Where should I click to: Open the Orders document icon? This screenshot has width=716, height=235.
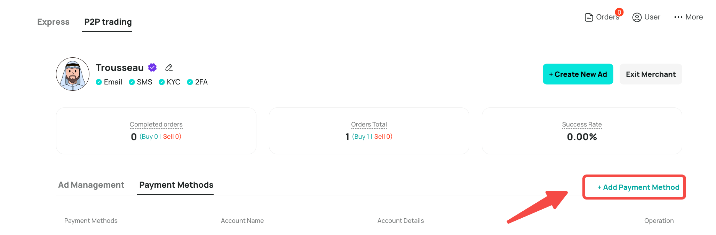(589, 17)
